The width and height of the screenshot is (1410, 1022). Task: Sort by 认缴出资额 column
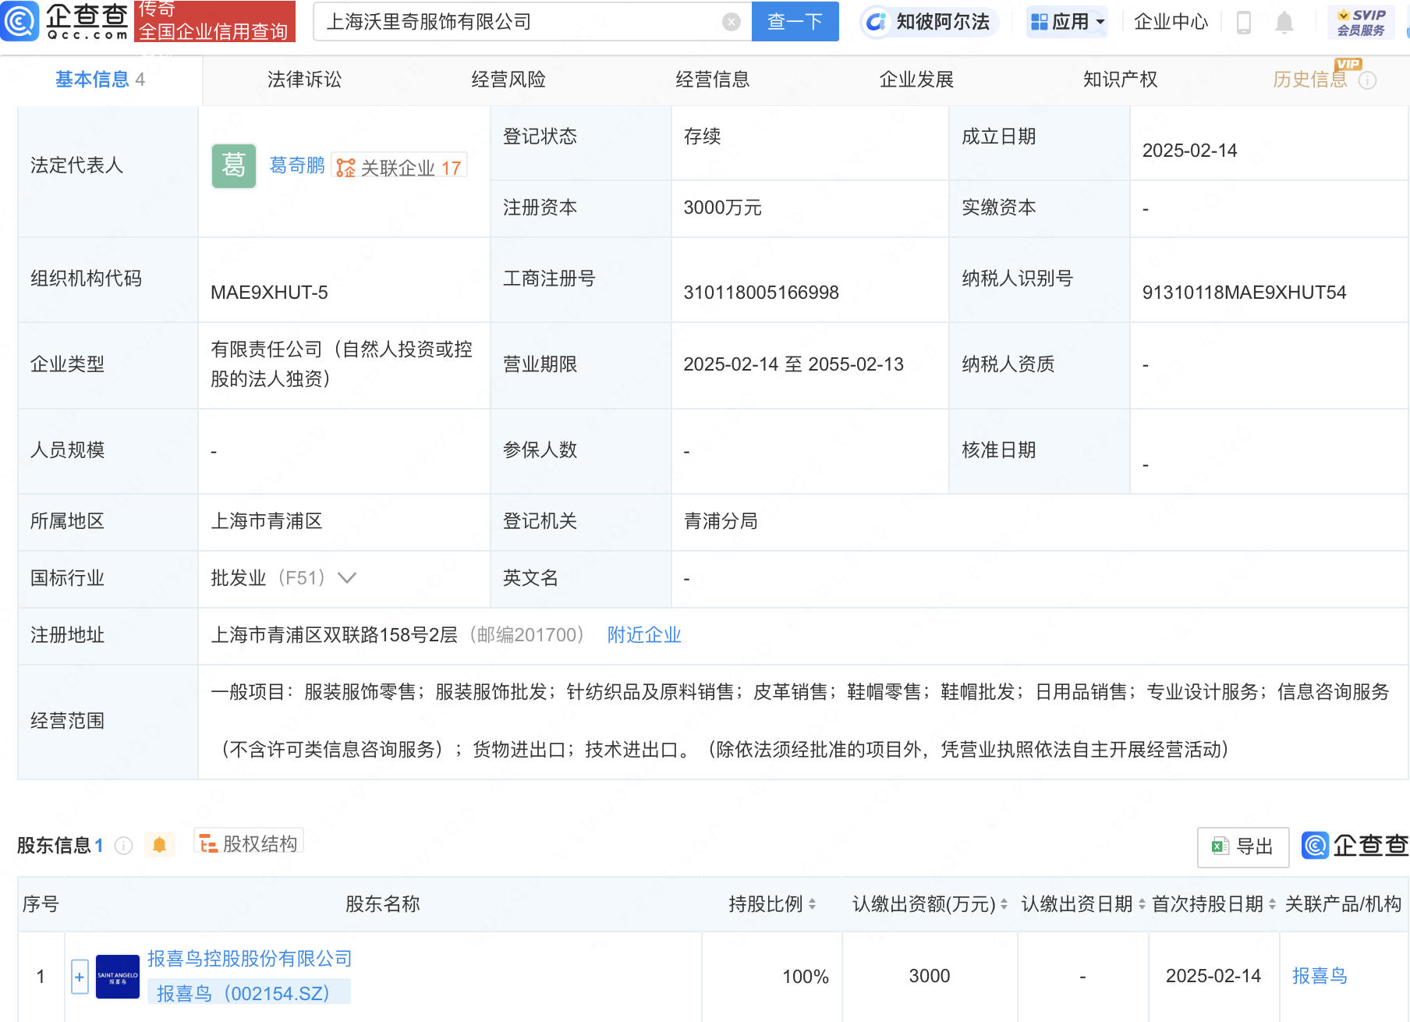[1003, 904]
